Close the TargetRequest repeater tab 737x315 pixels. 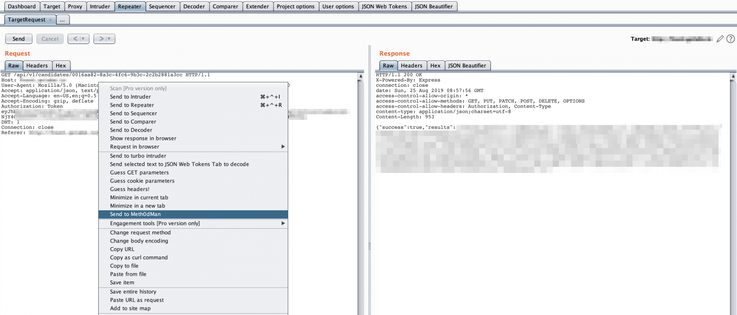coord(51,20)
